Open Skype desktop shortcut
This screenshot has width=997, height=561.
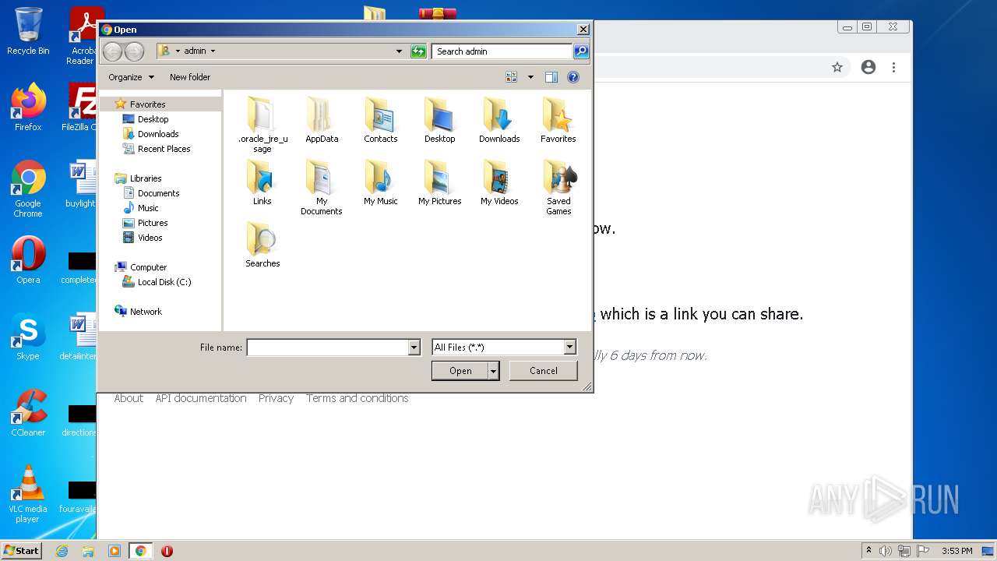point(28,337)
